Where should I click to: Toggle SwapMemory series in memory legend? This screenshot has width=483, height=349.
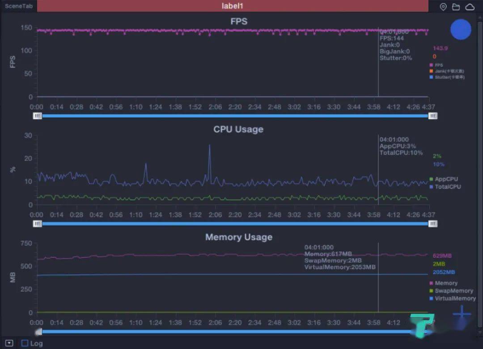pos(451,290)
